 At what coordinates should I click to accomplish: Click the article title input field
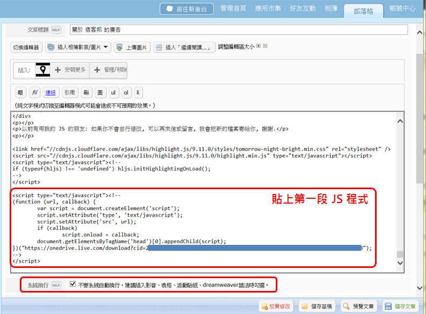coord(239,29)
